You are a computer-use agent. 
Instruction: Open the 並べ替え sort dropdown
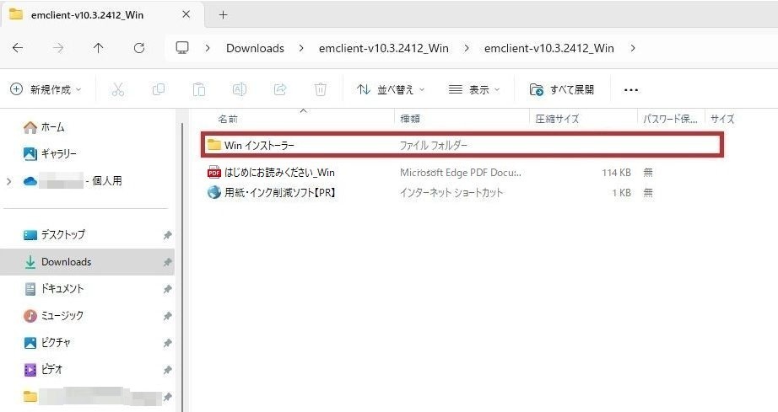coord(391,89)
